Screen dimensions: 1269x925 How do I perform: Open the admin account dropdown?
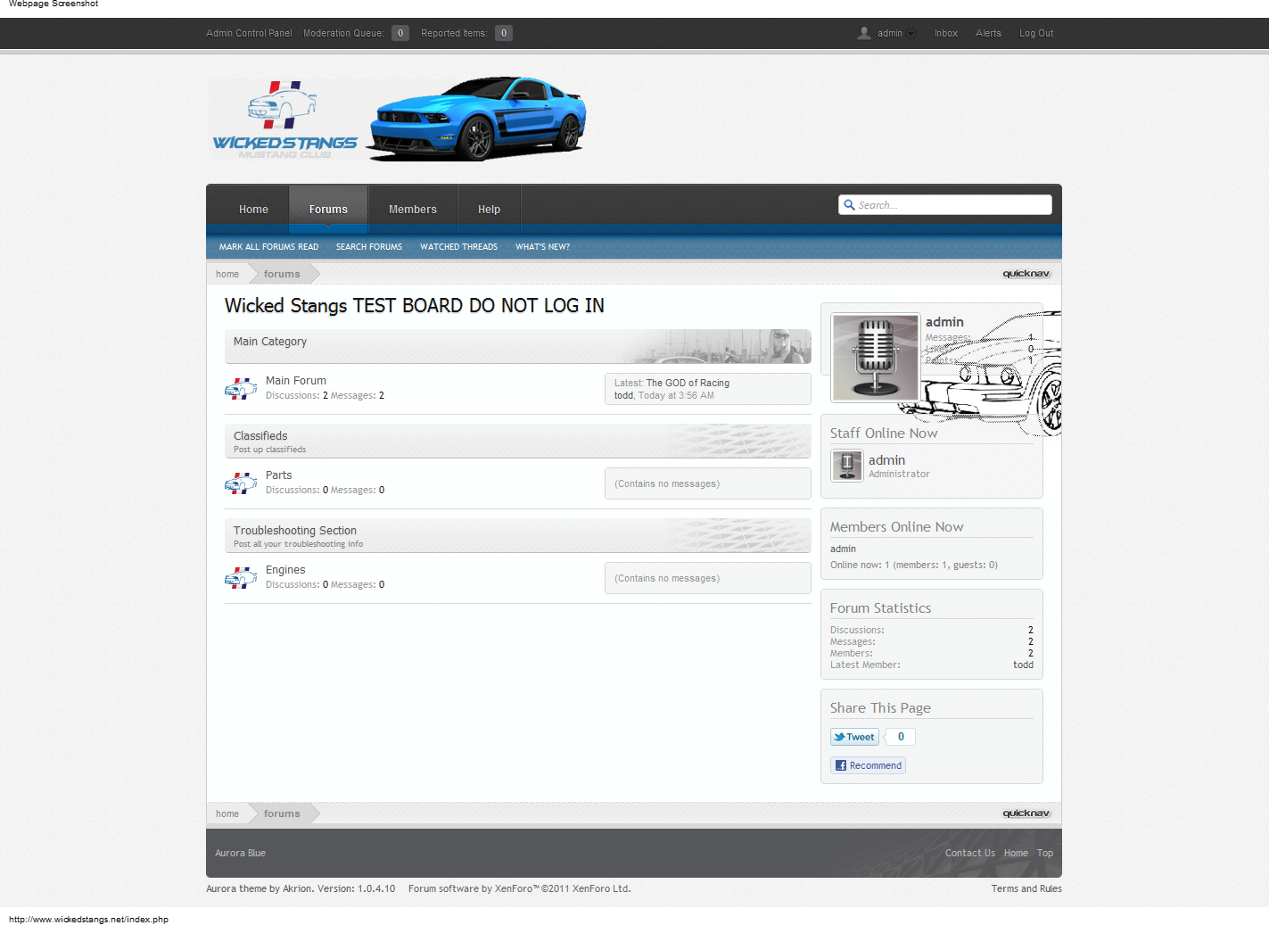click(896, 33)
